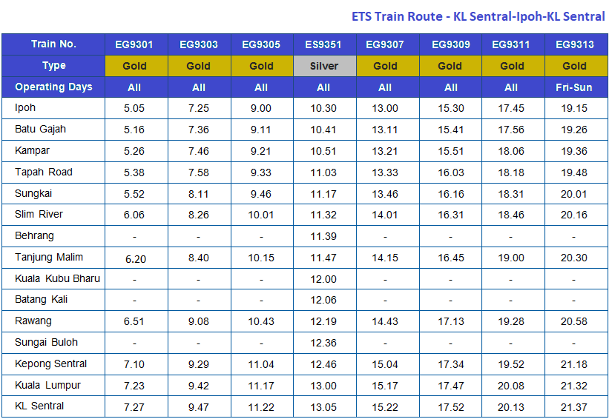The image size is (609, 419).
Task: Click train number EG9313 header
Action: coord(574,44)
